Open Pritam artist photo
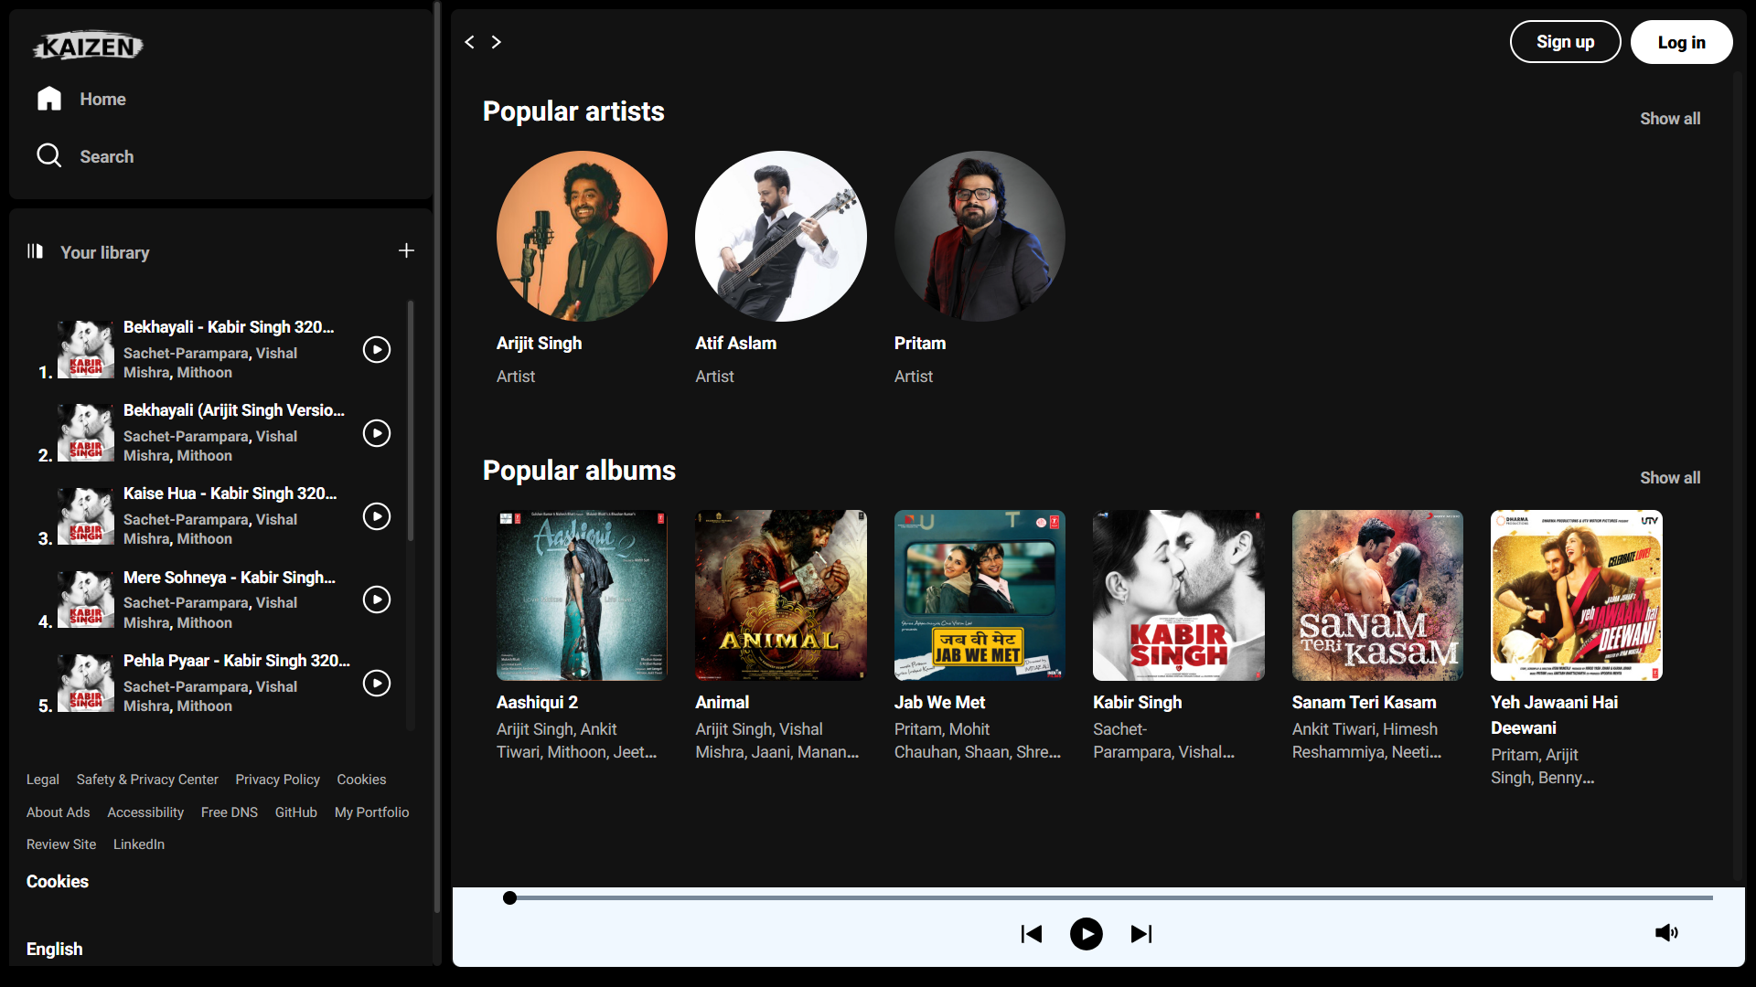 (980, 236)
